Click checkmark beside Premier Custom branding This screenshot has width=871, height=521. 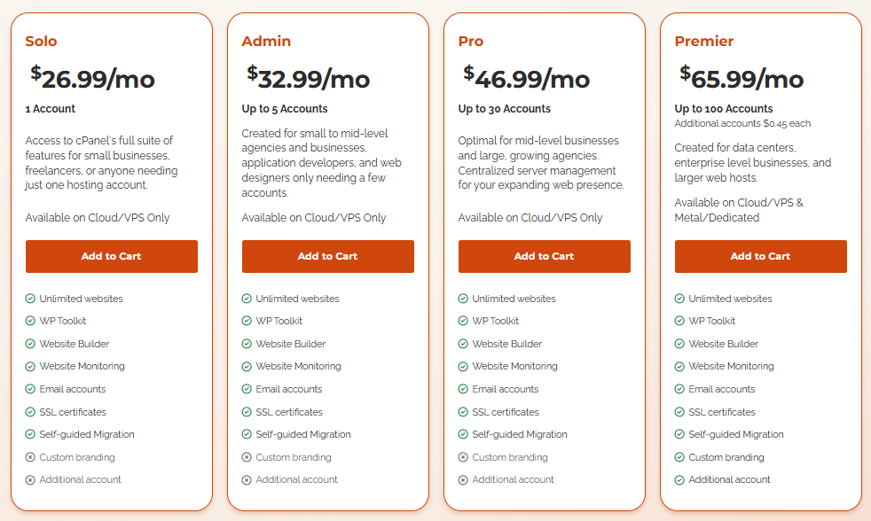pyautogui.click(x=679, y=457)
